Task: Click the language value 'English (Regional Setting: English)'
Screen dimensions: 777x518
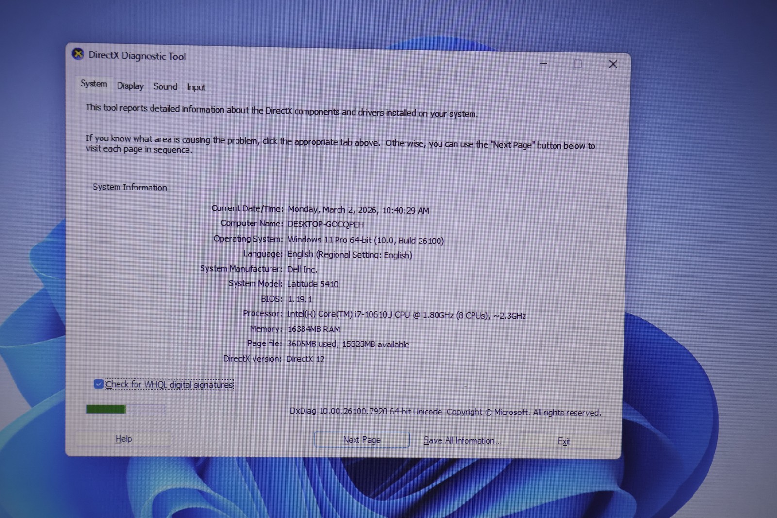Action: (350, 255)
